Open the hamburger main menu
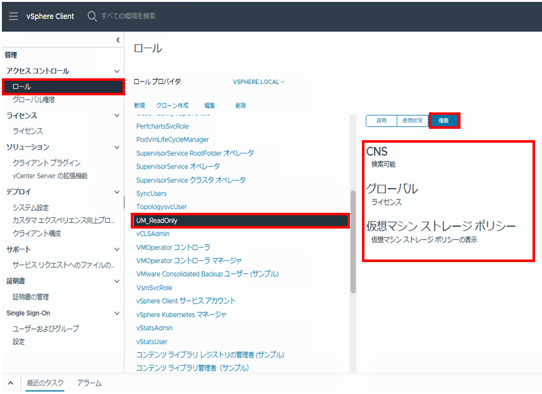This screenshot has height=394, width=542. [13, 16]
